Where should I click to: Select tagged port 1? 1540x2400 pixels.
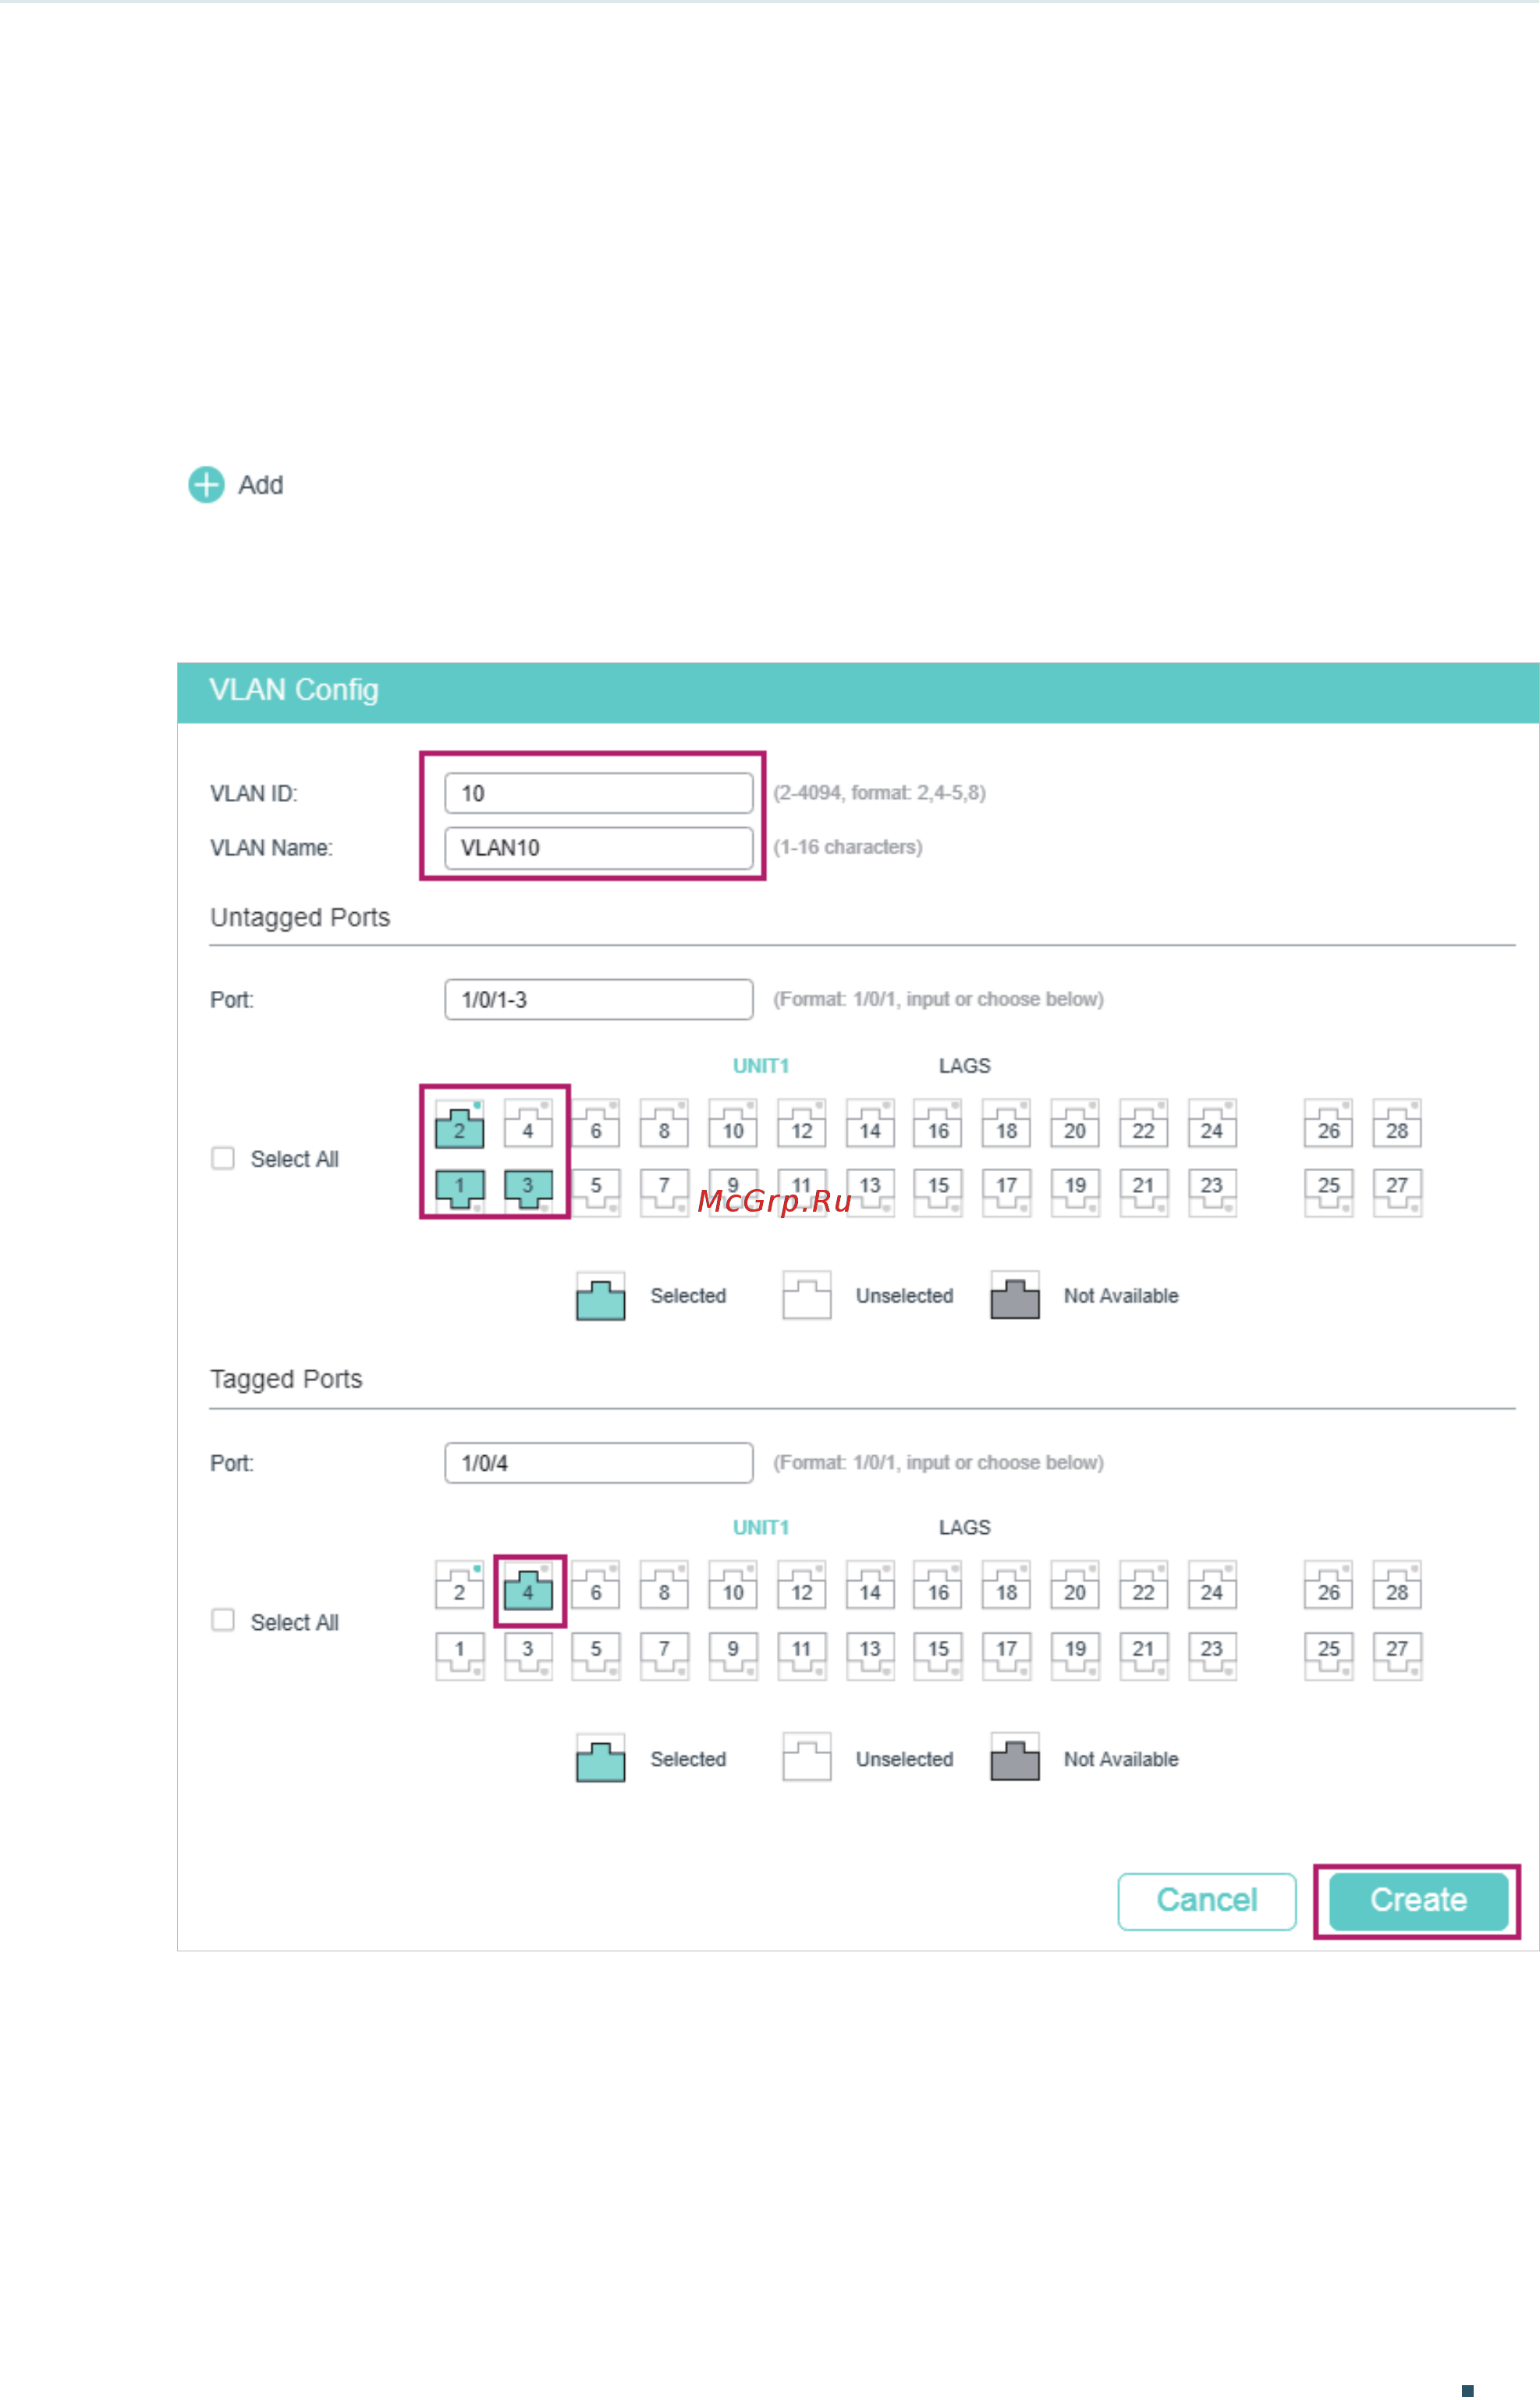tap(460, 1655)
